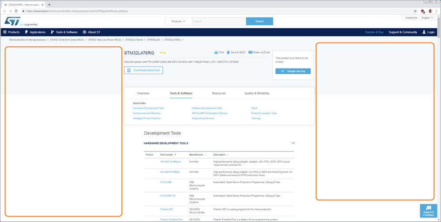Click Sample and buy button
The image size is (441, 222).
pyautogui.click(x=293, y=71)
